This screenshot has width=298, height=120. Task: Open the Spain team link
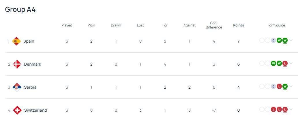(x=29, y=41)
